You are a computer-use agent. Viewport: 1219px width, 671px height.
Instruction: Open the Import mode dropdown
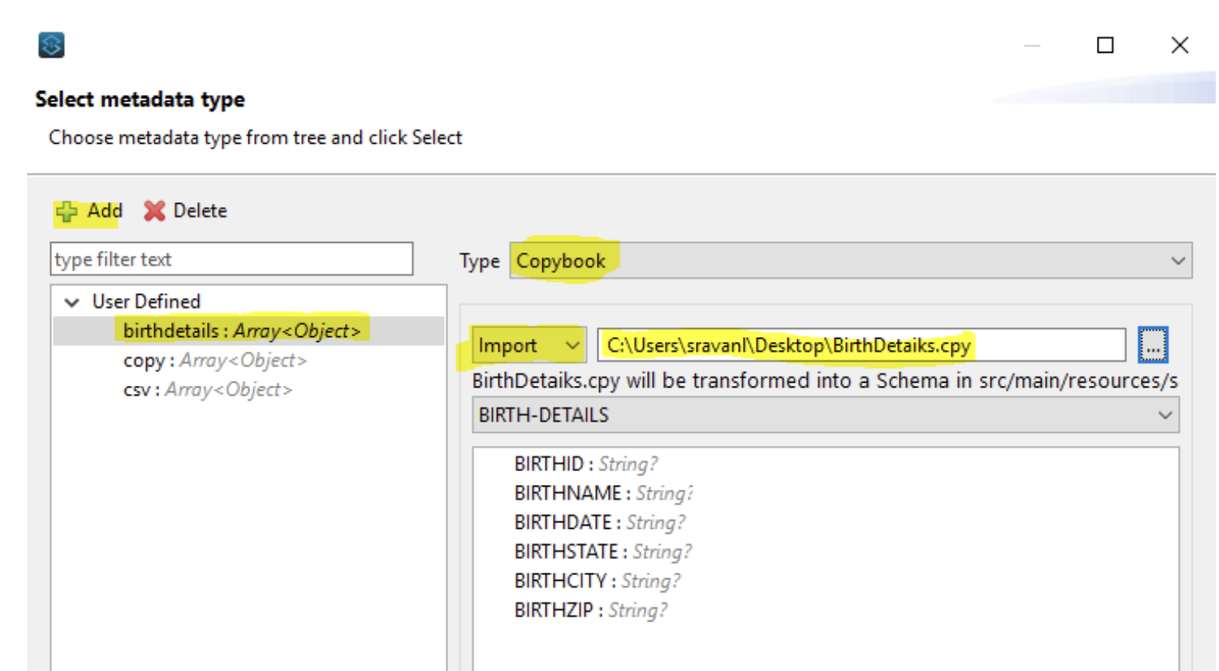click(529, 345)
